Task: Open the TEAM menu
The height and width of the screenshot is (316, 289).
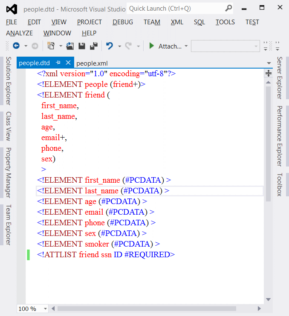Action: click(x=152, y=22)
